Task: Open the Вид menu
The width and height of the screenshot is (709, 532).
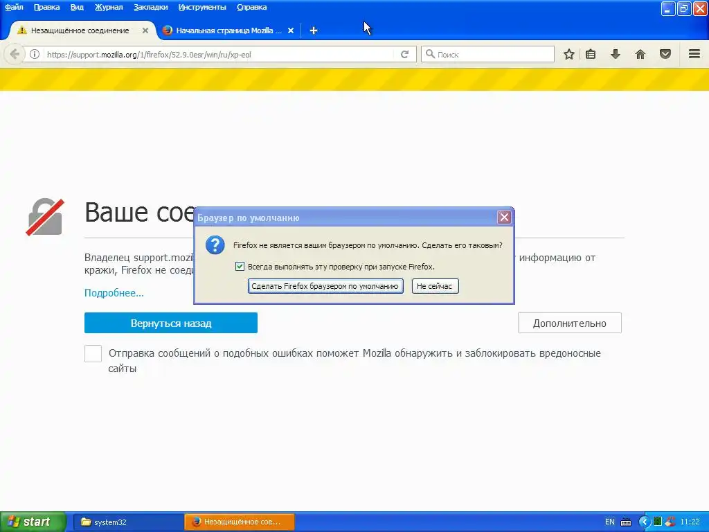Action: pyautogui.click(x=77, y=7)
